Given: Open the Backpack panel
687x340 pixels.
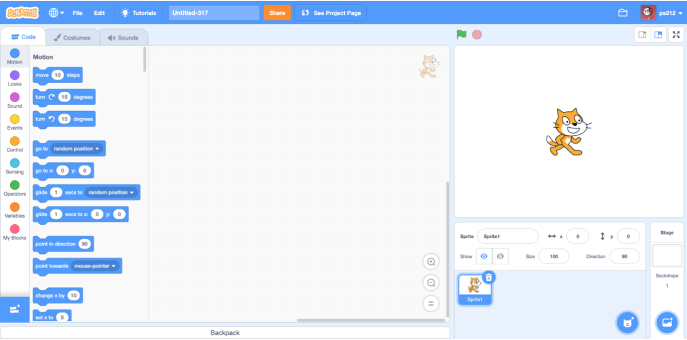Looking at the screenshot, I should pos(225,333).
